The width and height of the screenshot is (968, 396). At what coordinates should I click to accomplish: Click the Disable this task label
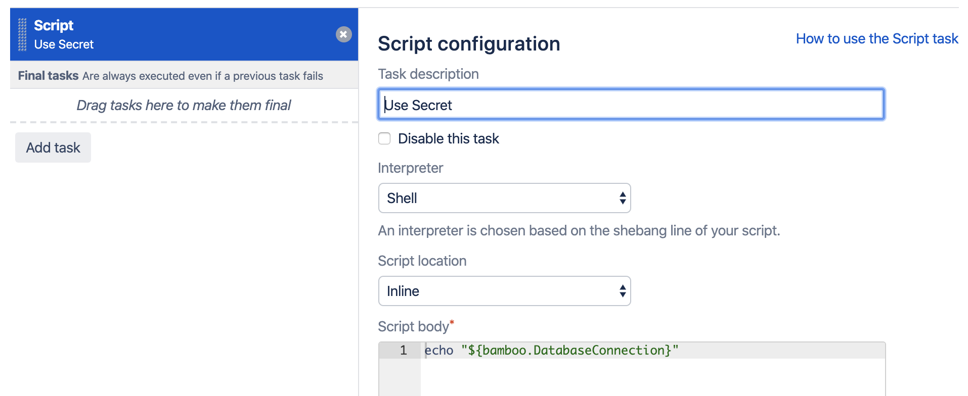(448, 138)
